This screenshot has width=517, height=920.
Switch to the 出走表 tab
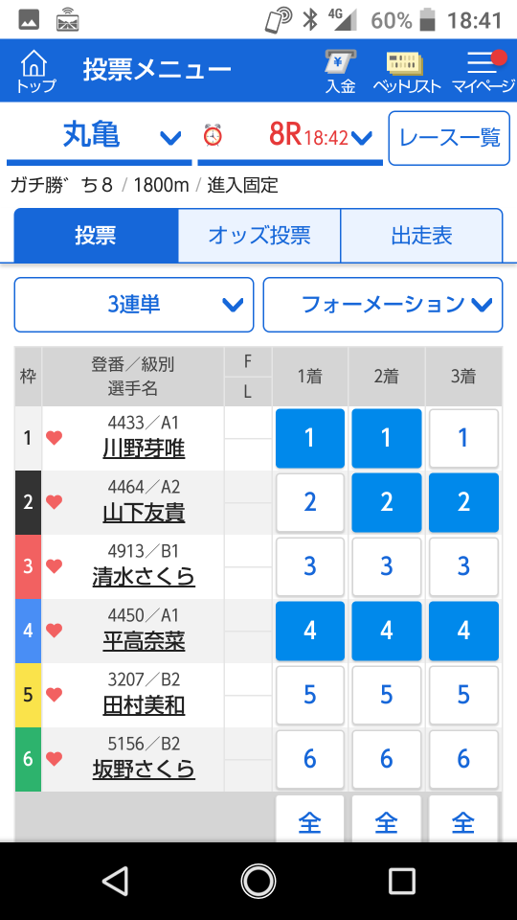421,236
